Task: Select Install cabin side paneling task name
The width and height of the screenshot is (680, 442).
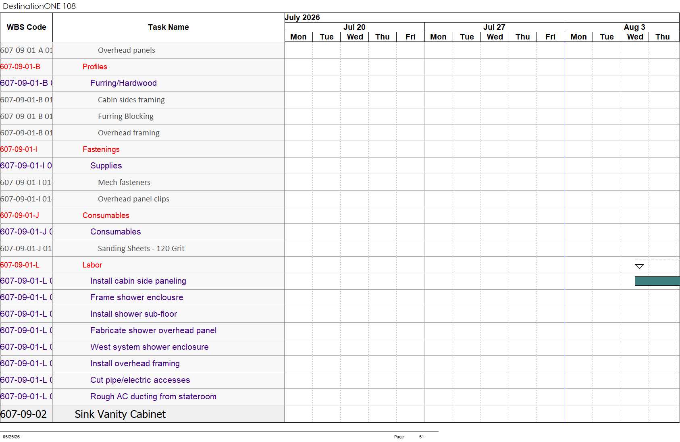Action: pyautogui.click(x=138, y=281)
